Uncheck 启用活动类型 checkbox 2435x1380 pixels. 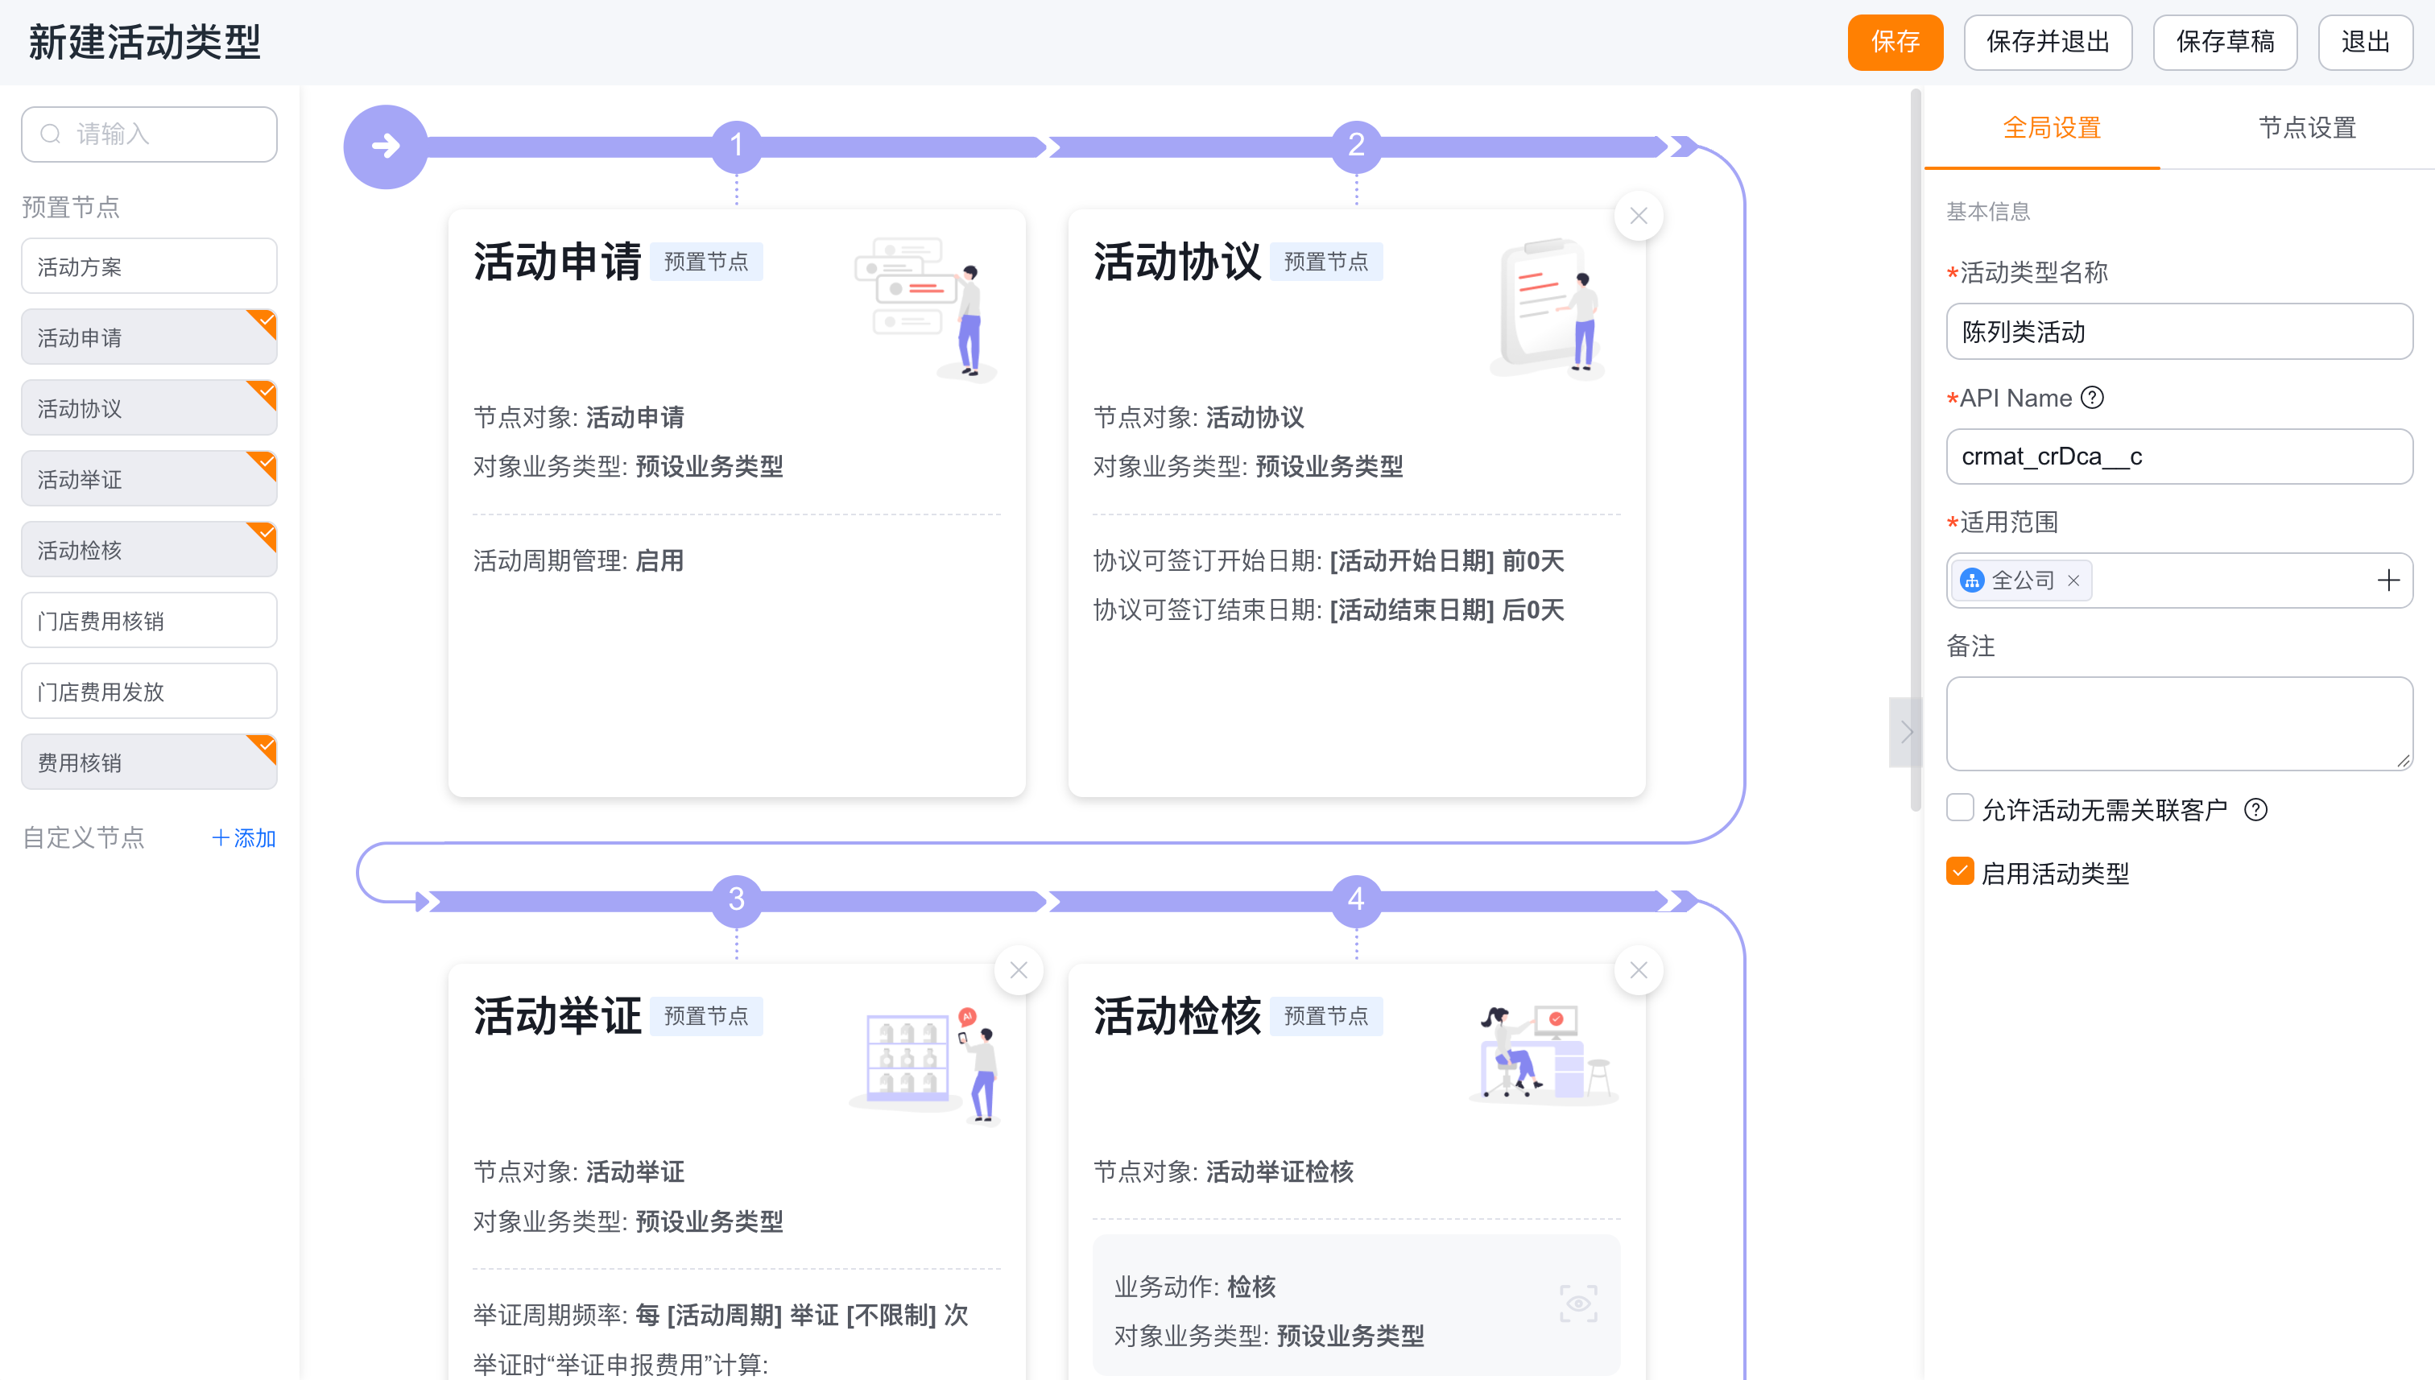(x=1960, y=872)
